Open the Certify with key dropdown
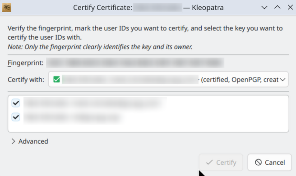This screenshot has height=176, width=296. [x=168, y=79]
